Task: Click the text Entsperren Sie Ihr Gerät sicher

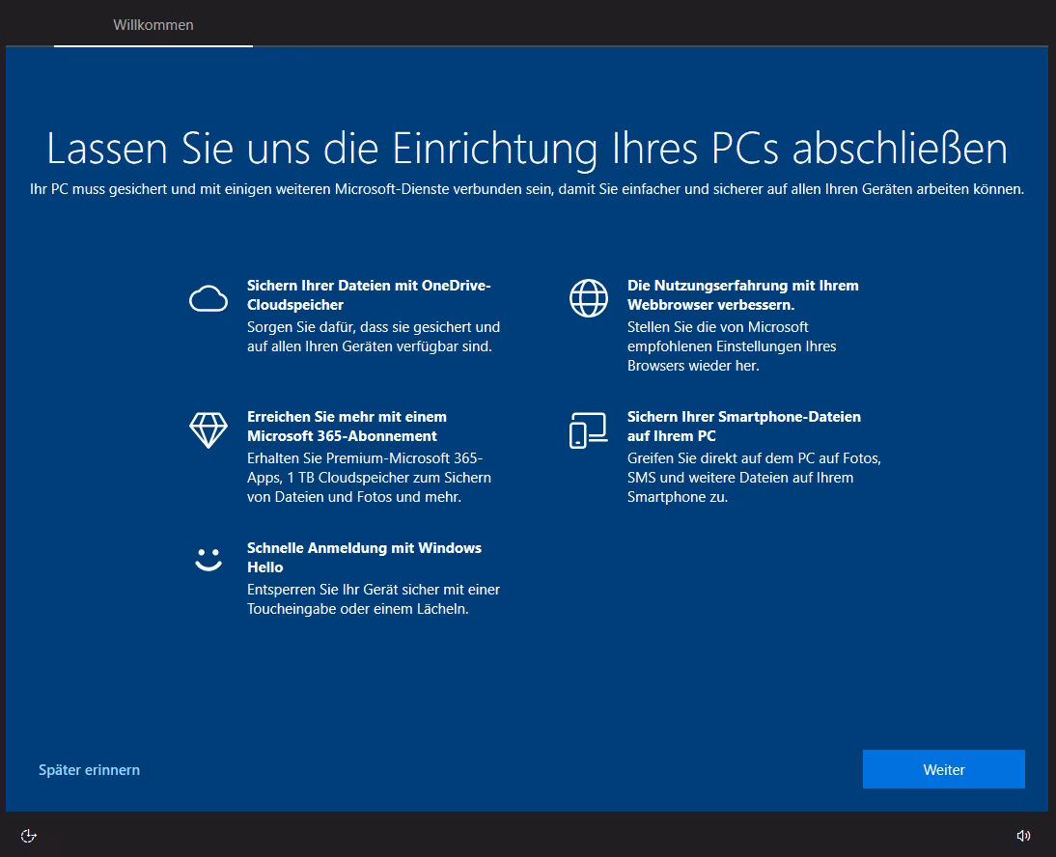Action: [374, 599]
